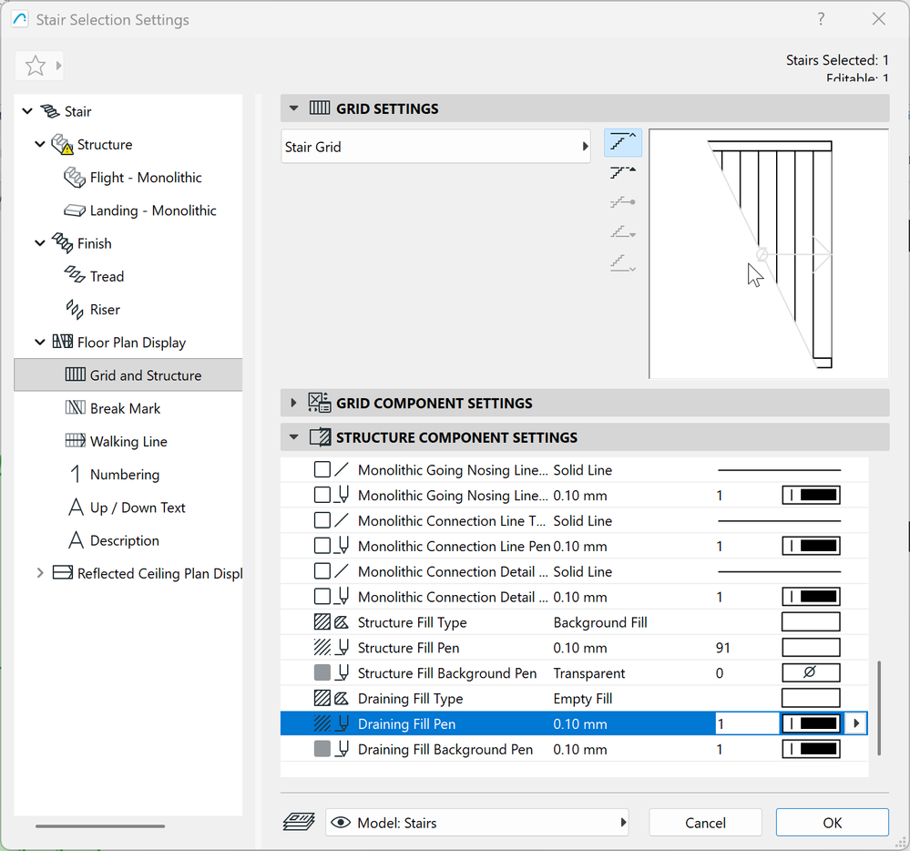Image resolution: width=910 pixels, height=851 pixels.
Task: Expand Grid Component Settings panel
Action: click(x=293, y=403)
